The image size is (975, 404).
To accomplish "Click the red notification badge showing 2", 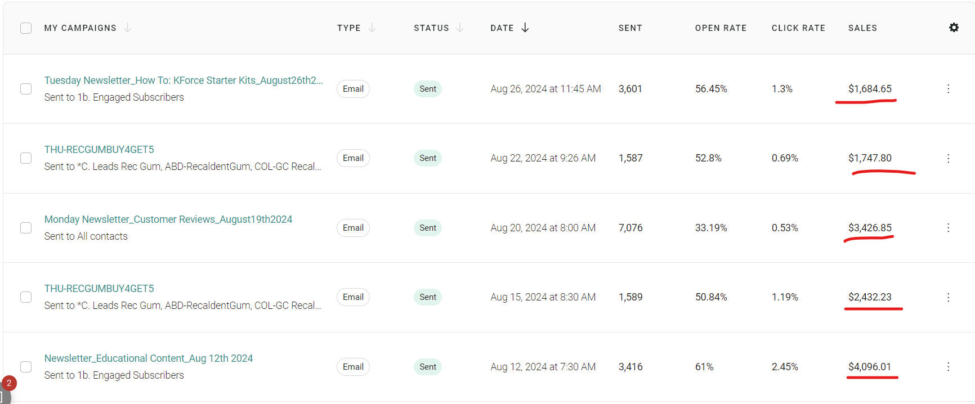I will (9, 383).
